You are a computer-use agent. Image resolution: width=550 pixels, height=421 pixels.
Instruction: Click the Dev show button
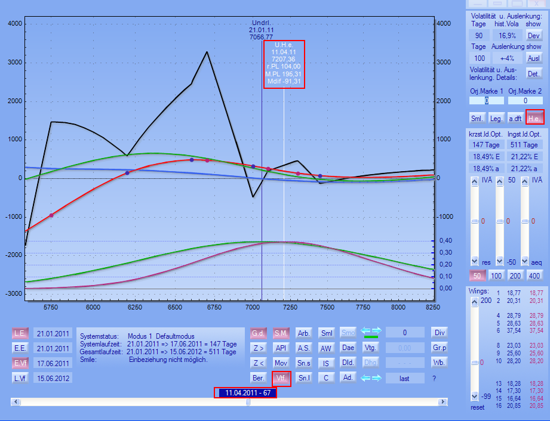533,36
